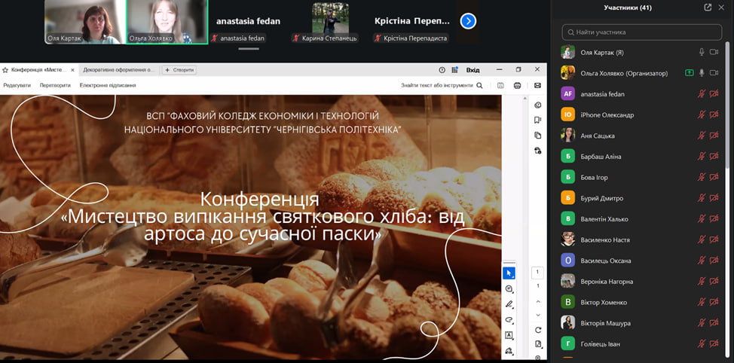Toggle muted microphone of anastasia fedan
734x363 pixels.
click(x=701, y=94)
